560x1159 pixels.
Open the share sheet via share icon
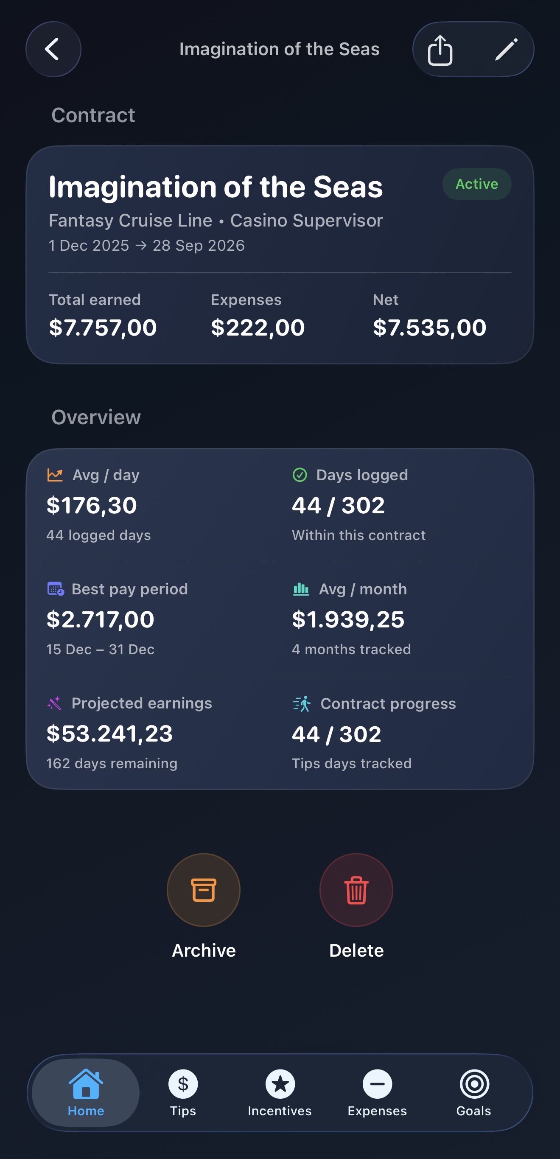coord(441,50)
